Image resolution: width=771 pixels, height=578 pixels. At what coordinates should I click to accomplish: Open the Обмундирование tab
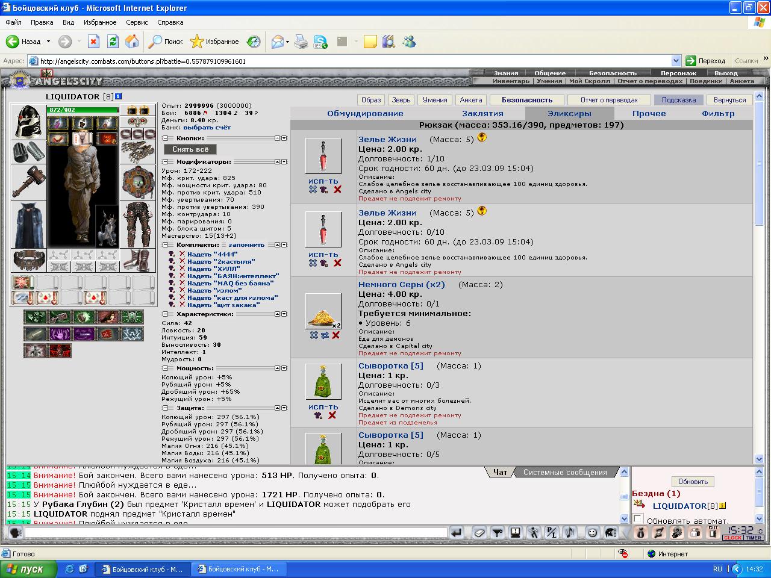tap(365, 113)
